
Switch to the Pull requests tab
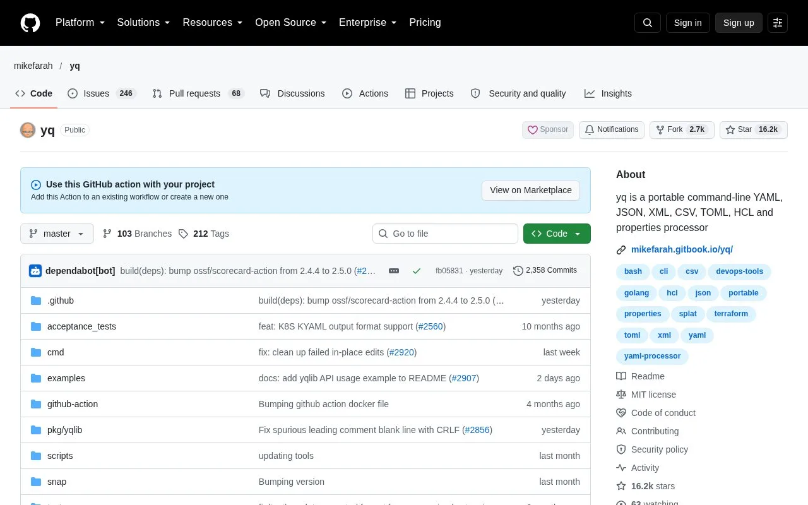198,93
